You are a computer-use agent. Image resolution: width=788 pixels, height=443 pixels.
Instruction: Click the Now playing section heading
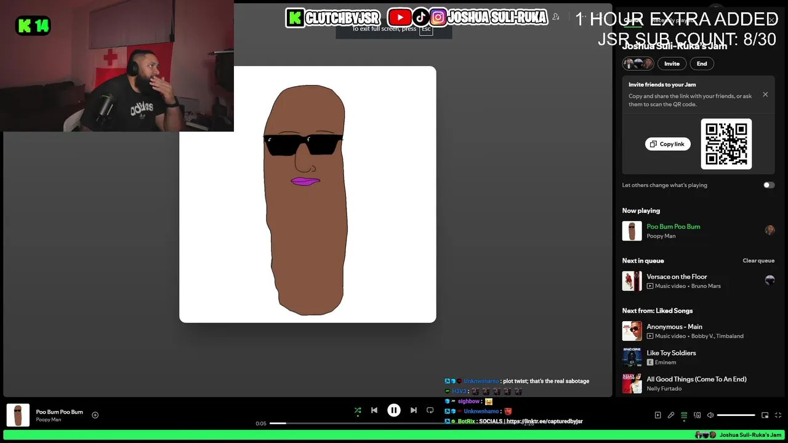click(641, 210)
